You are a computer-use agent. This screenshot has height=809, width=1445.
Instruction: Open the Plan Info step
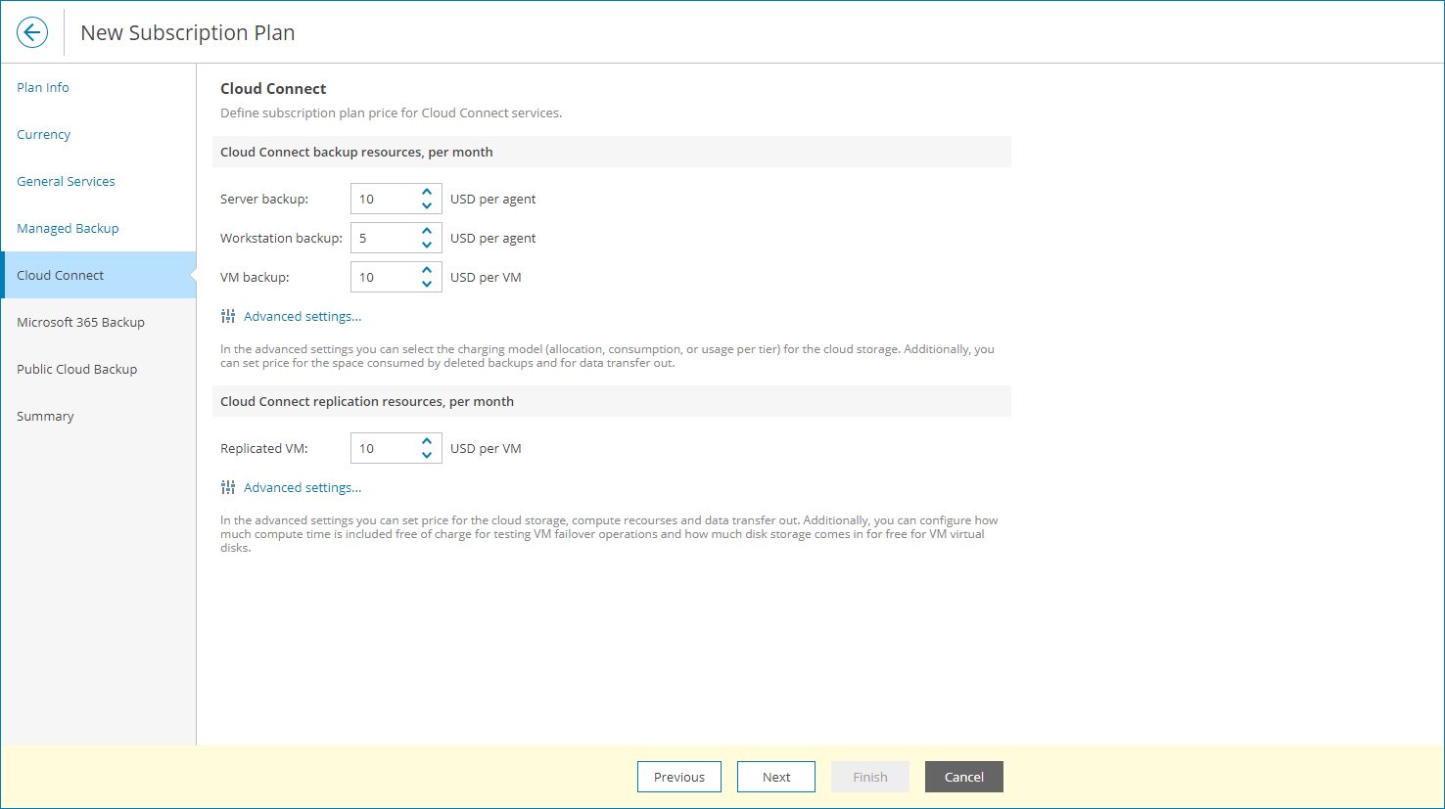coord(98,87)
